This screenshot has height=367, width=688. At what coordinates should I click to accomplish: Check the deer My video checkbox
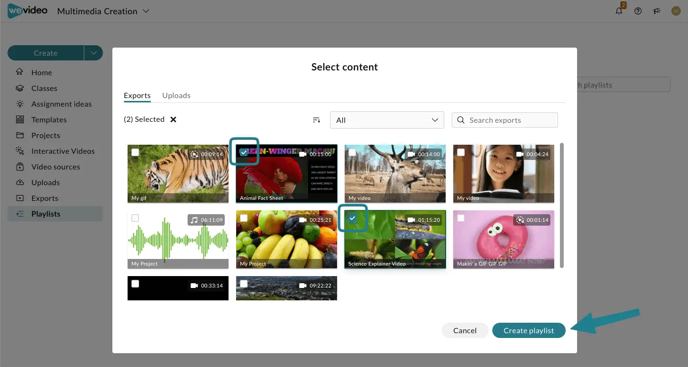coord(352,152)
